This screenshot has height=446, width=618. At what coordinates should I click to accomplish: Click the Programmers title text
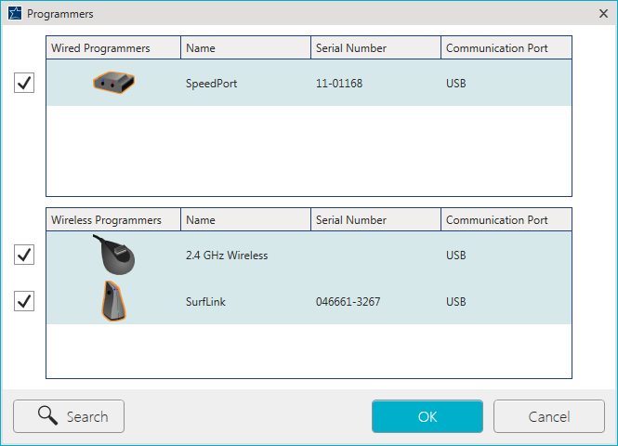pyautogui.click(x=59, y=14)
